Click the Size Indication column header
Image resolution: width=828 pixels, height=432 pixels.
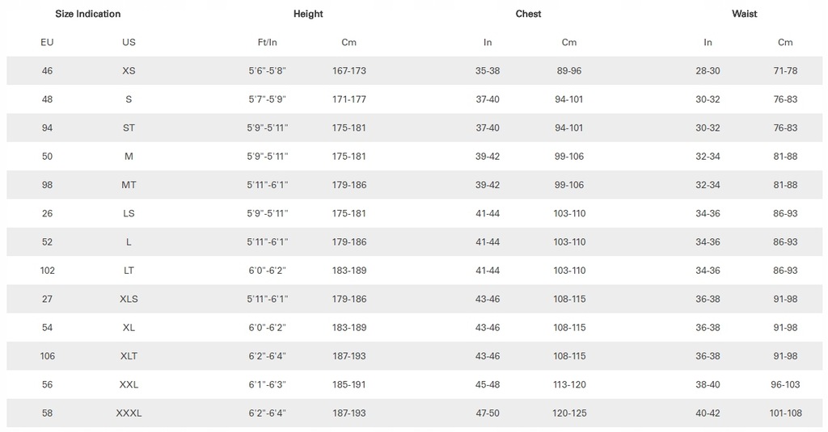coord(87,14)
